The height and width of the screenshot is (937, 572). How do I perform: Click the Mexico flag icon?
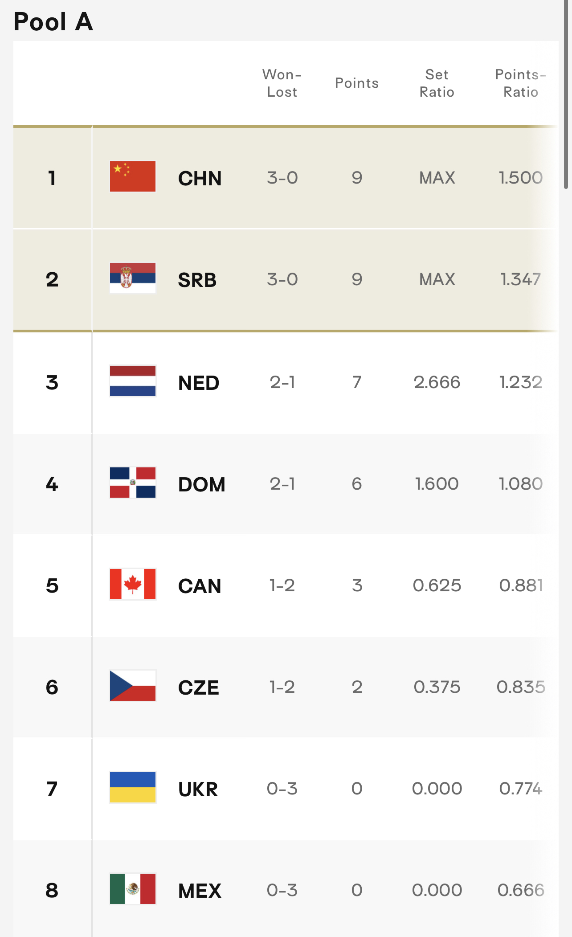[x=133, y=889]
